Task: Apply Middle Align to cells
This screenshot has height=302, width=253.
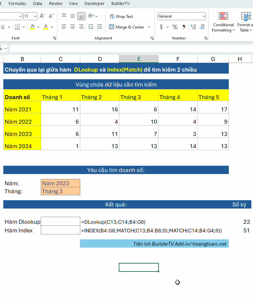Action: tap(73, 16)
